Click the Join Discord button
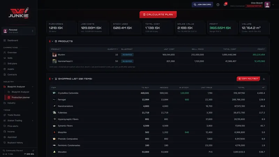 [202, 5]
